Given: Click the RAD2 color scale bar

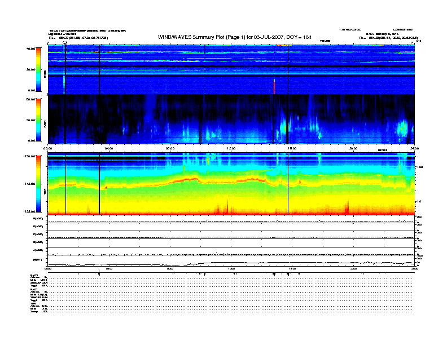Looking at the screenshot, I should click(x=38, y=70).
